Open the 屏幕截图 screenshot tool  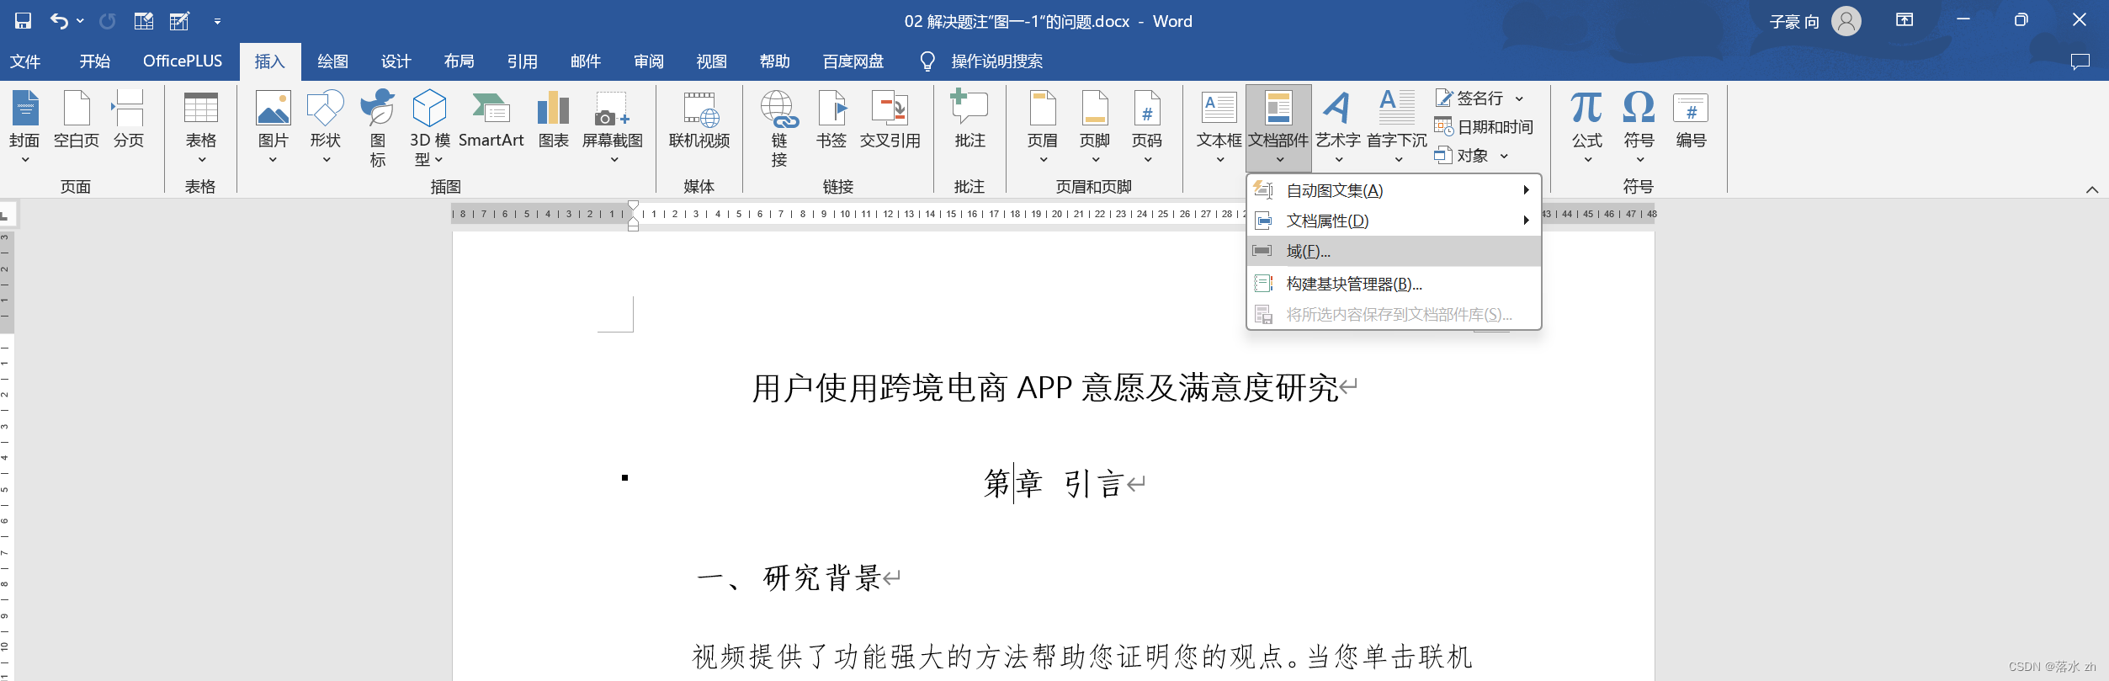(x=613, y=126)
